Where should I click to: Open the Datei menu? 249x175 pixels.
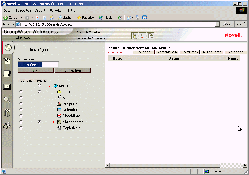pos(7,11)
